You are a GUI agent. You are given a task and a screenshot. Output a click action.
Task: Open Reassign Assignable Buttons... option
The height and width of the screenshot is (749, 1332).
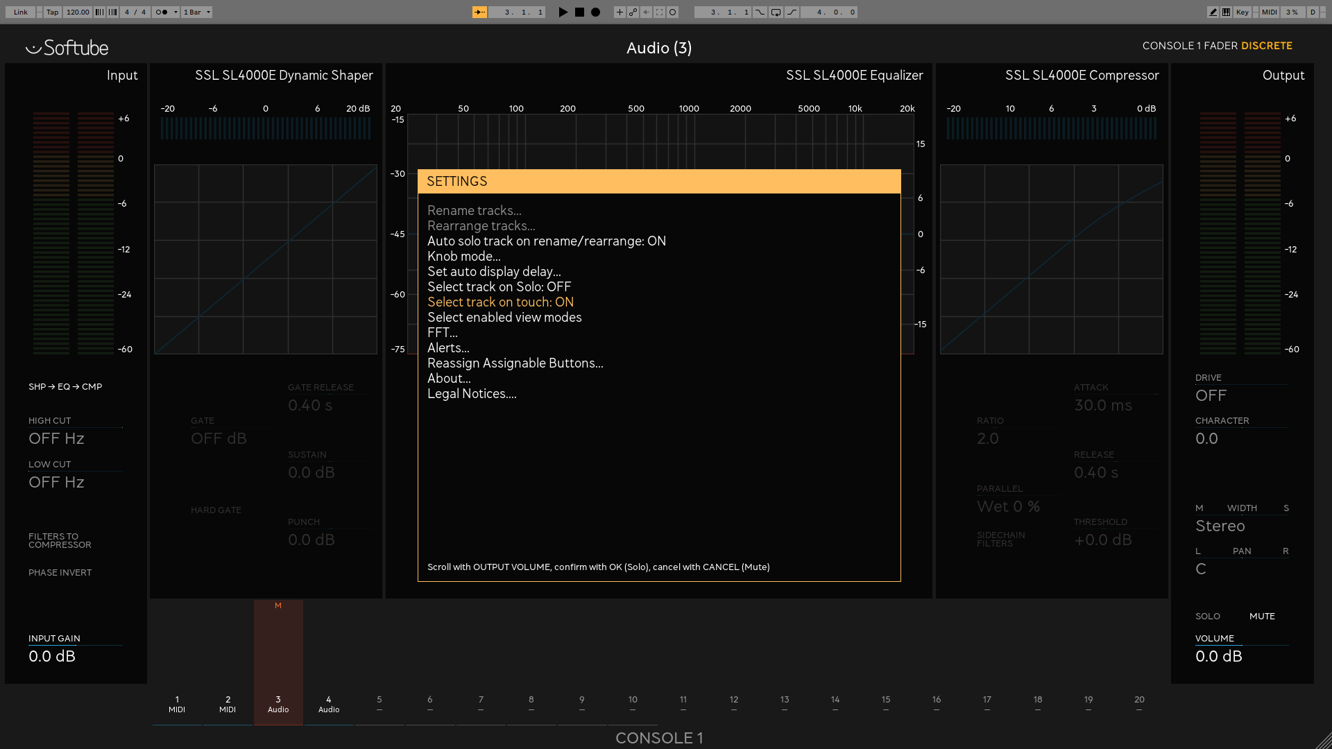515,363
